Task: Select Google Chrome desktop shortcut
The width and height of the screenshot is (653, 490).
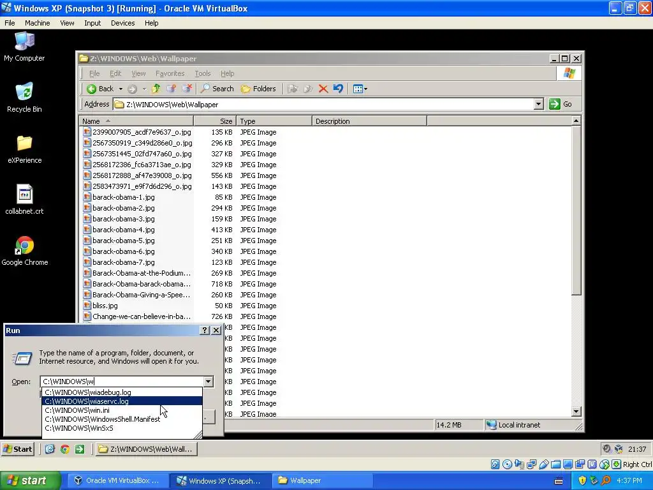Action: click(25, 251)
